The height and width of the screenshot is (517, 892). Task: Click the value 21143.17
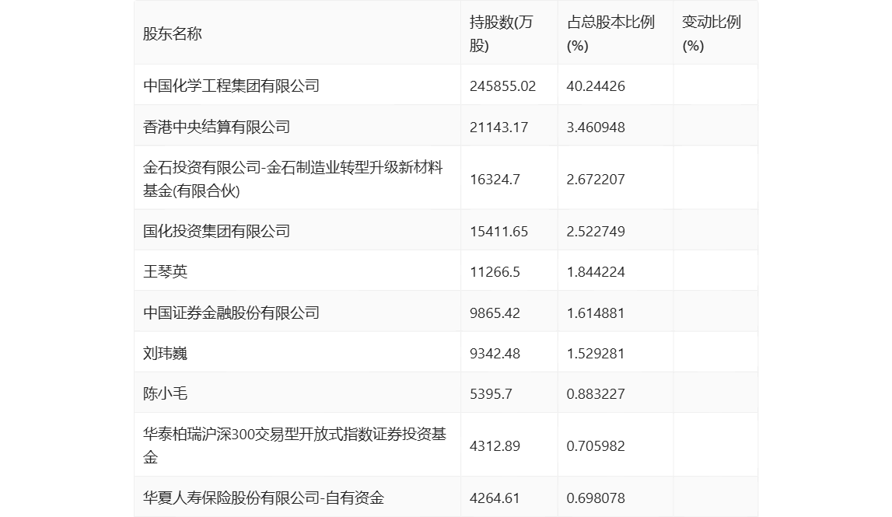499,127
